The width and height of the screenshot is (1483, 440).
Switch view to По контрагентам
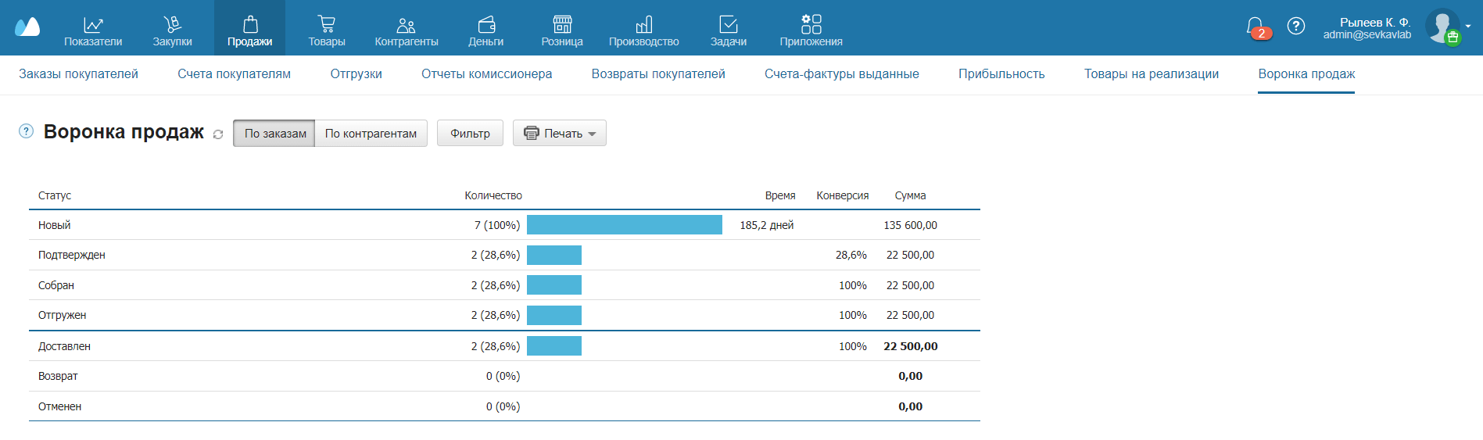[x=371, y=133]
